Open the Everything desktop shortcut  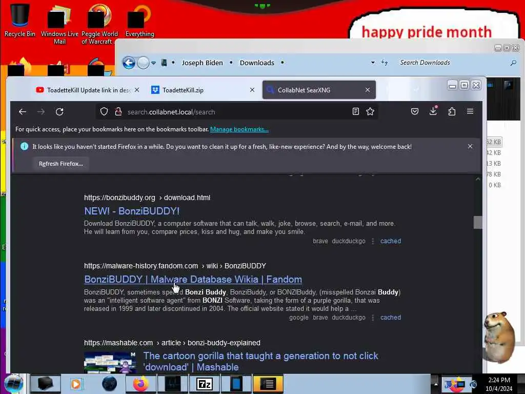point(139,20)
